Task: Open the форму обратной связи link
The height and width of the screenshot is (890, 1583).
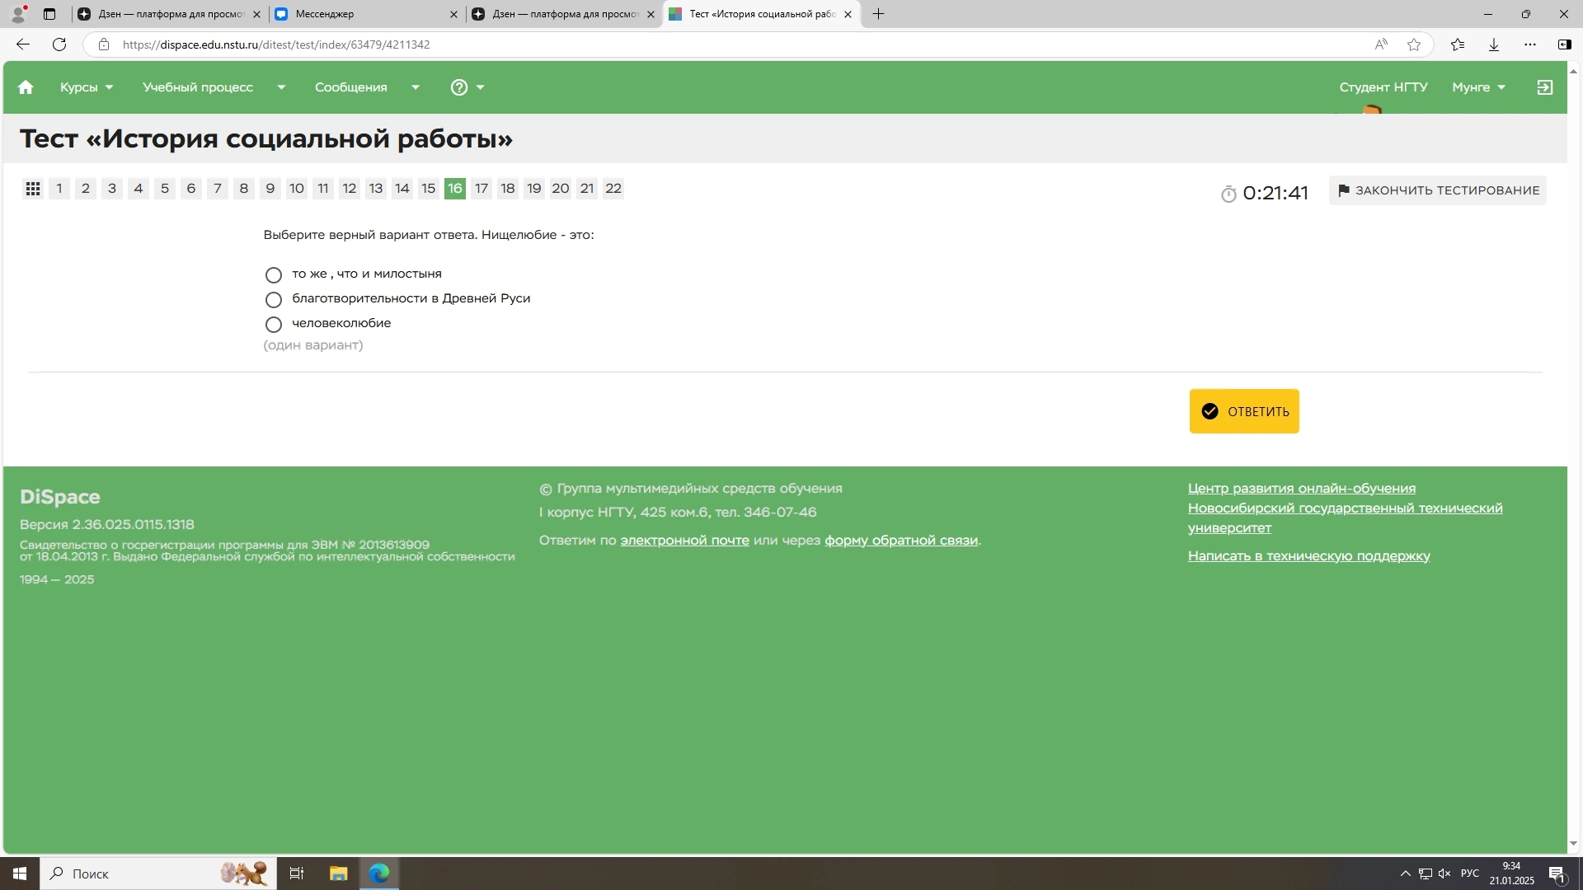Action: tap(901, 541)
